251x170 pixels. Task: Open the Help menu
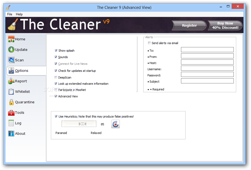point(19,14)
